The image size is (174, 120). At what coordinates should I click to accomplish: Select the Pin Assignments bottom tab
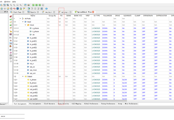pyautogui.click(x=35, y=104)
